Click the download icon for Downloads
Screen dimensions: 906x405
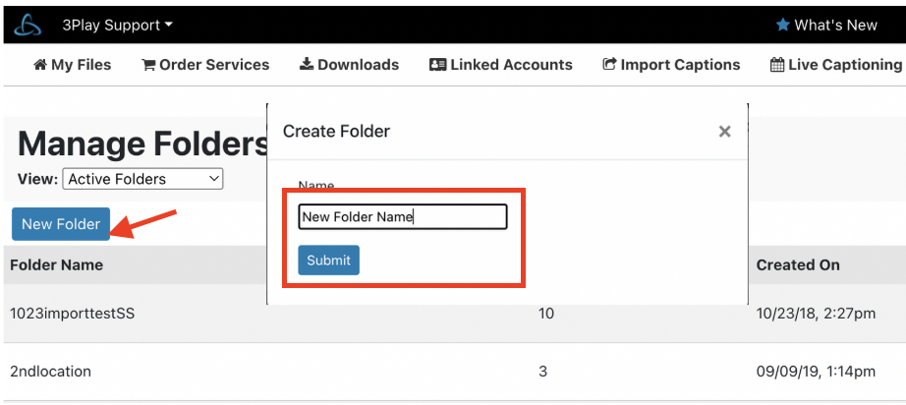point(307,64)
